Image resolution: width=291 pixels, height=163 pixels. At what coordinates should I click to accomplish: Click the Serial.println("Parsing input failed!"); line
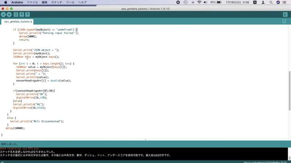pos(49,33)
